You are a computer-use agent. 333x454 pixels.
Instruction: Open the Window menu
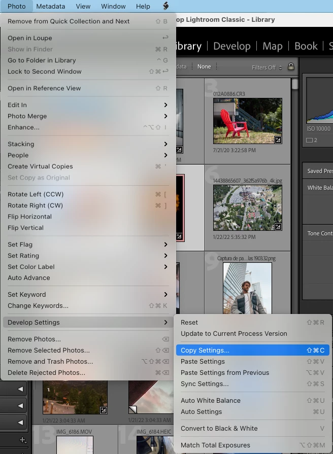tap(113, 6)
